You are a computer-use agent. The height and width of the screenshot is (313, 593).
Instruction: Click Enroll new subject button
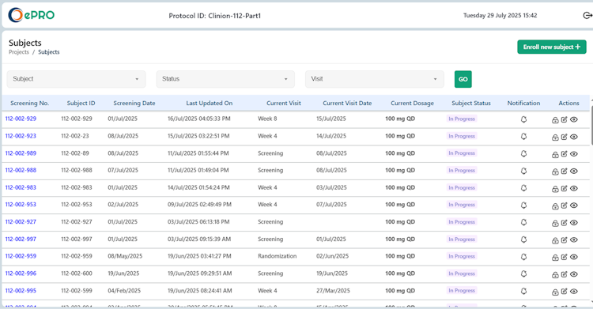pyautogui.click(x=552, y=47)
